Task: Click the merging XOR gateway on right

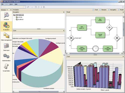Action: point(117,38)
